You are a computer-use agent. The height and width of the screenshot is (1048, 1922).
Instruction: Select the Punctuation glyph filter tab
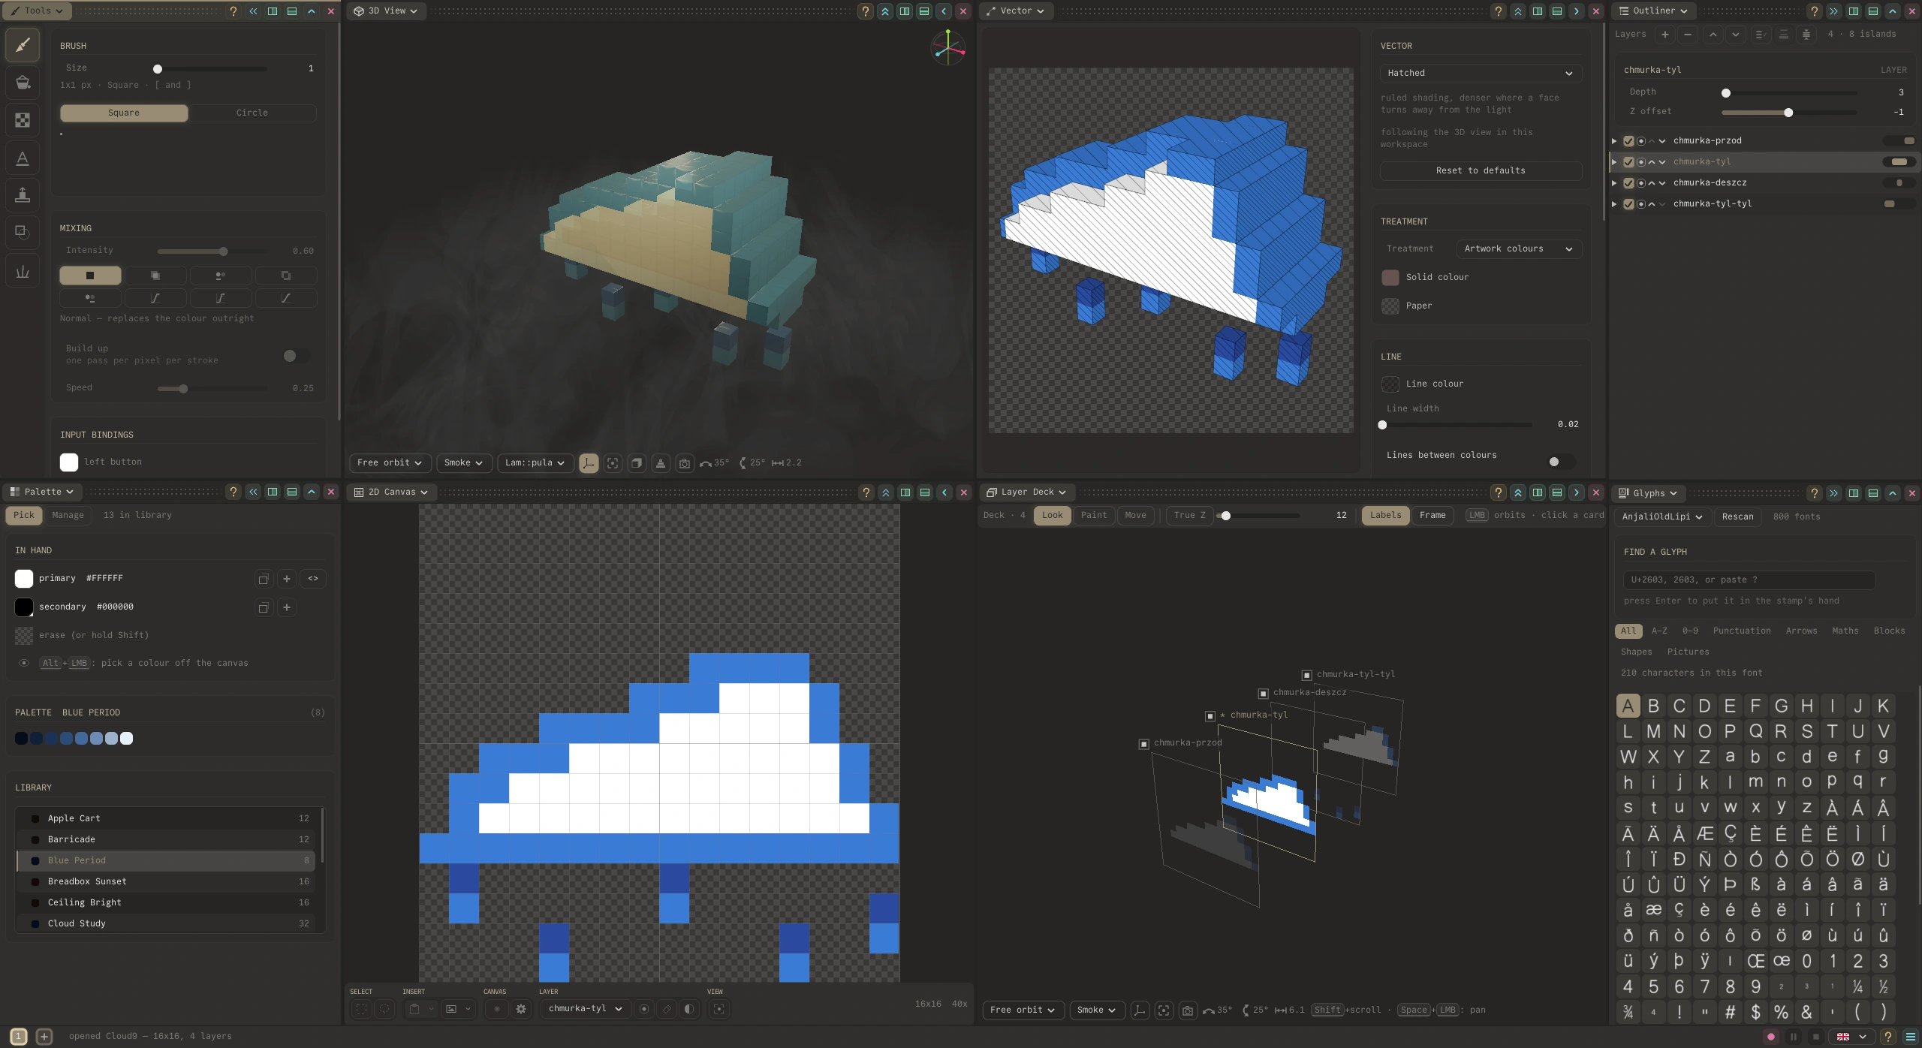point(1742,631)
